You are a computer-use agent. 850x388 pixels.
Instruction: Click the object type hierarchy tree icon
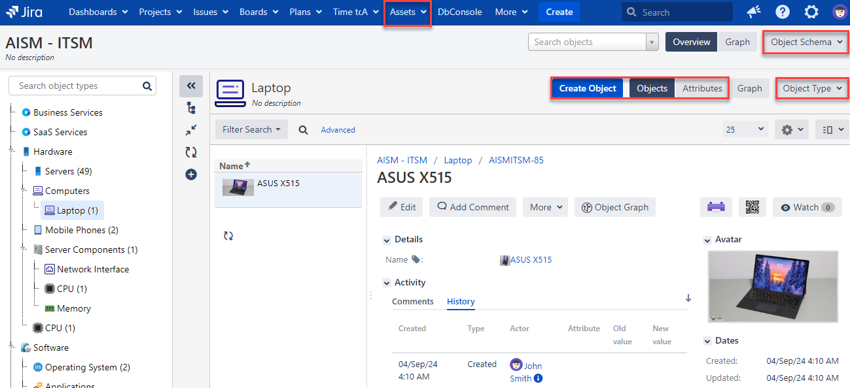point(191,108)
